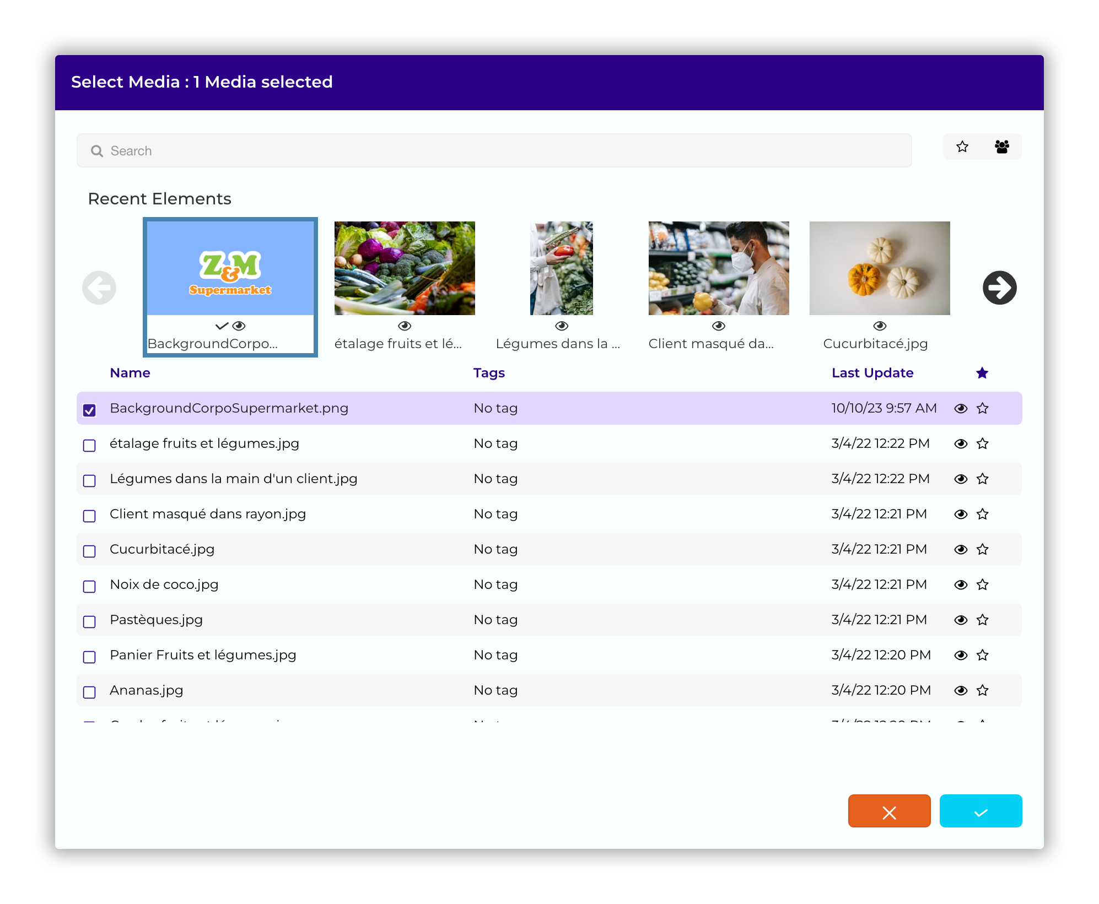
Task: Cancel selection with the orange X button
Action: [889, 811]
